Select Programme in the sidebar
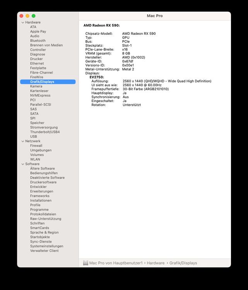This screenshot has height=290, width=248. coord(39,210)
